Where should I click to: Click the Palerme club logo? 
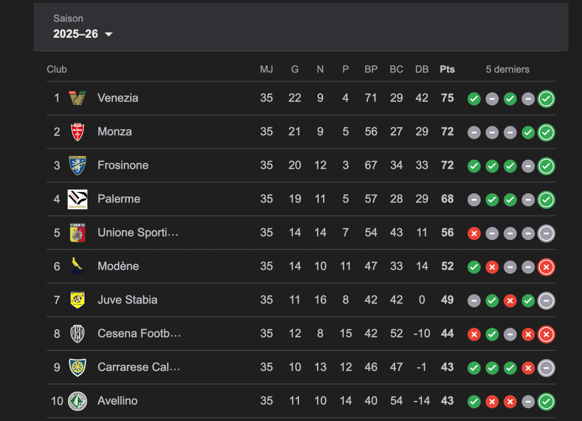coord(77,199)
